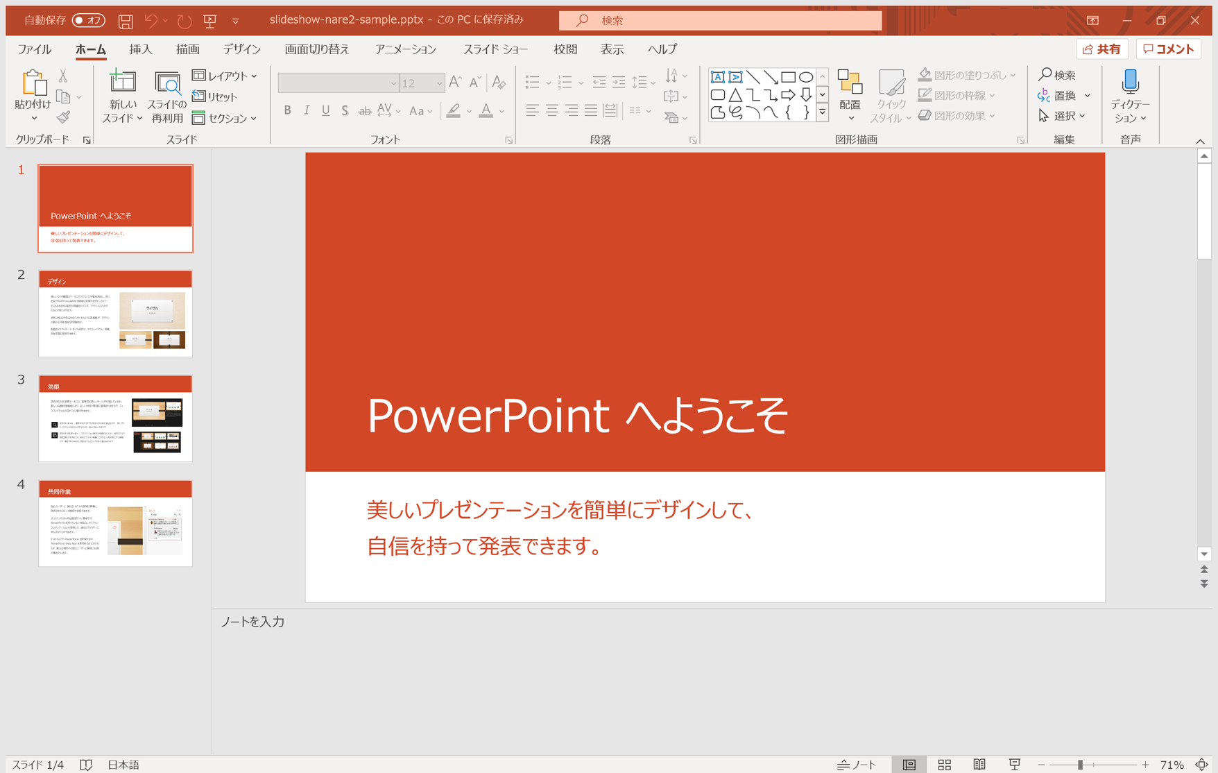Align text left icon
The width and height of the screenshot is (1218, 773).
[x=533, y=110]
